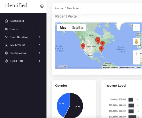This screenshot has height=118, width=142.
Task: Click the Map data ©2023 text
Action: coord(127,68)
